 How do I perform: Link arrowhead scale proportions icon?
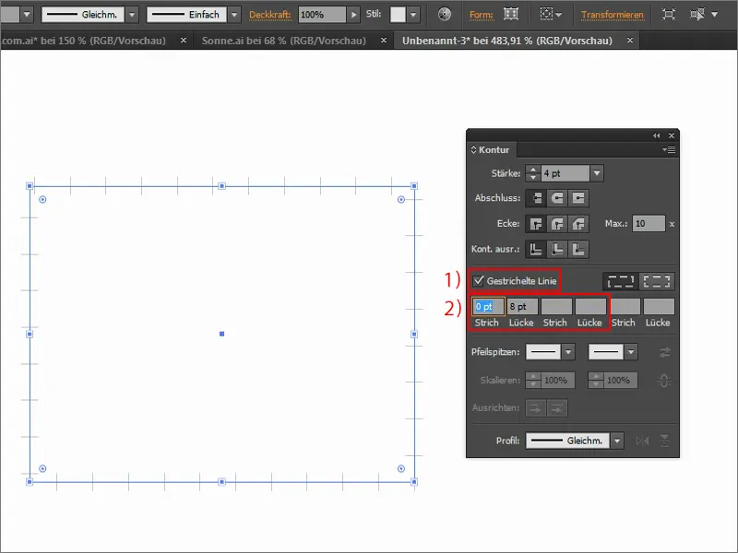pyautogui.click(x=664, y=381)
